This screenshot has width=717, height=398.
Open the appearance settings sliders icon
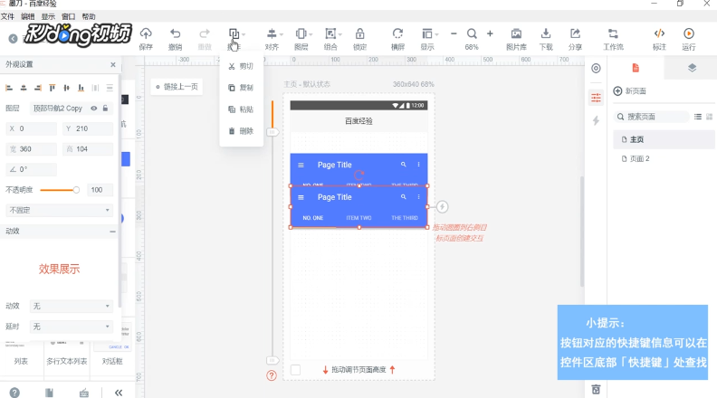click(x=596, y=98)
